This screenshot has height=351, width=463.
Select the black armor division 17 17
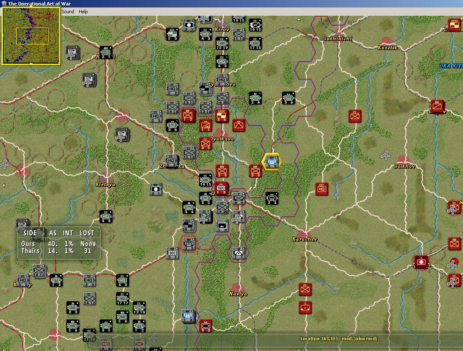click(x=122, y=298)
